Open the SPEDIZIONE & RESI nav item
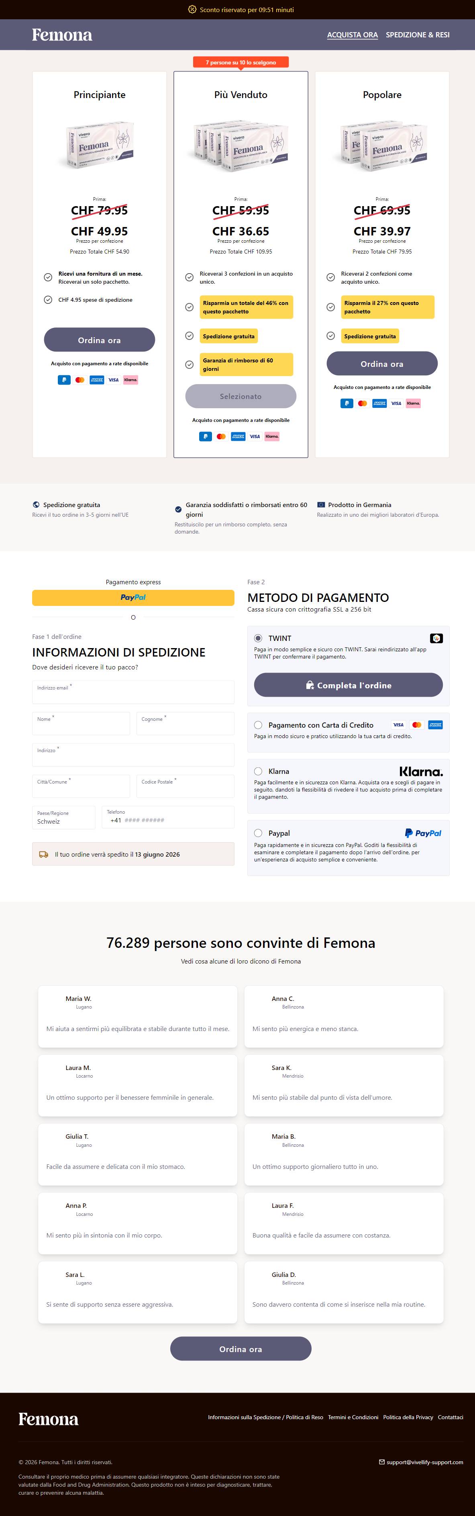Screen dimensions: 475x1516 point(418,35)
